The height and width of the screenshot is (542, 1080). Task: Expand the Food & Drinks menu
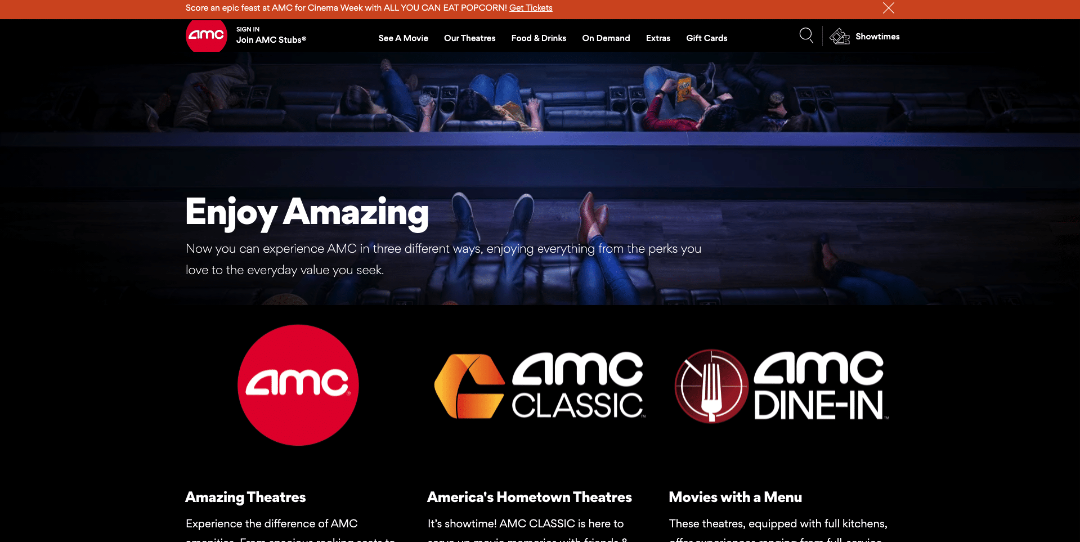click(x=538, y=38)
